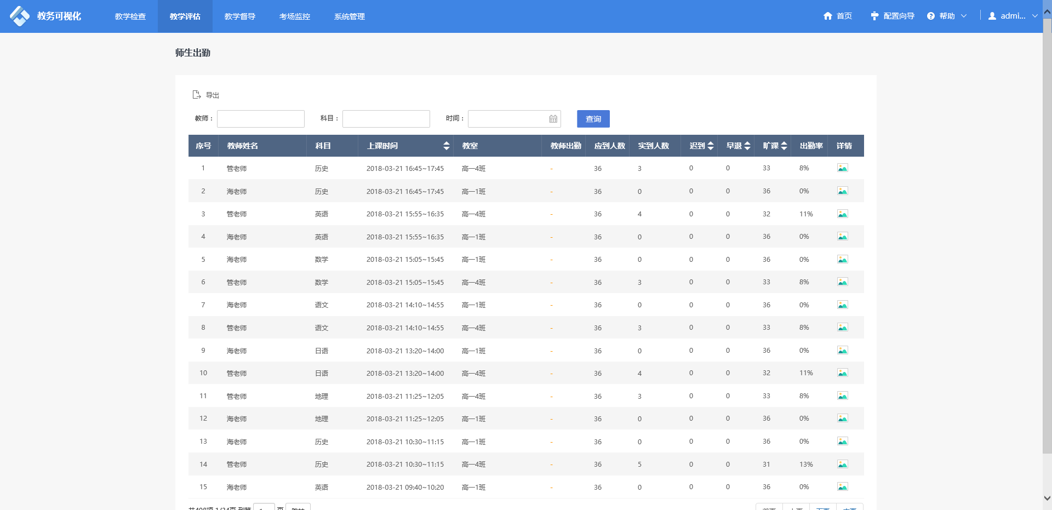This screenshot has width=1052, height=510.
Task: Click 地理 subject cell in row 11
Action: point(322,397)
